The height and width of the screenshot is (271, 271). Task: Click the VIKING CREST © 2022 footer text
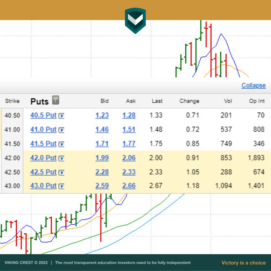[x=26, y=263]
